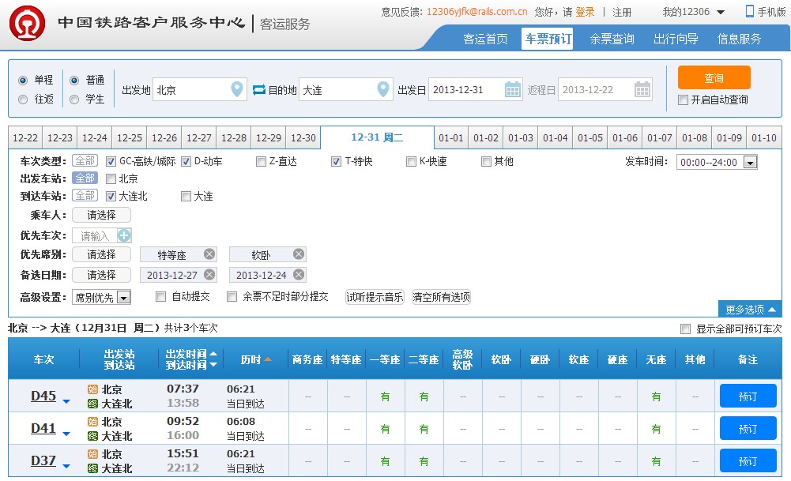
Task: Expand D45 train details arrow
Action: coord(66,401)
